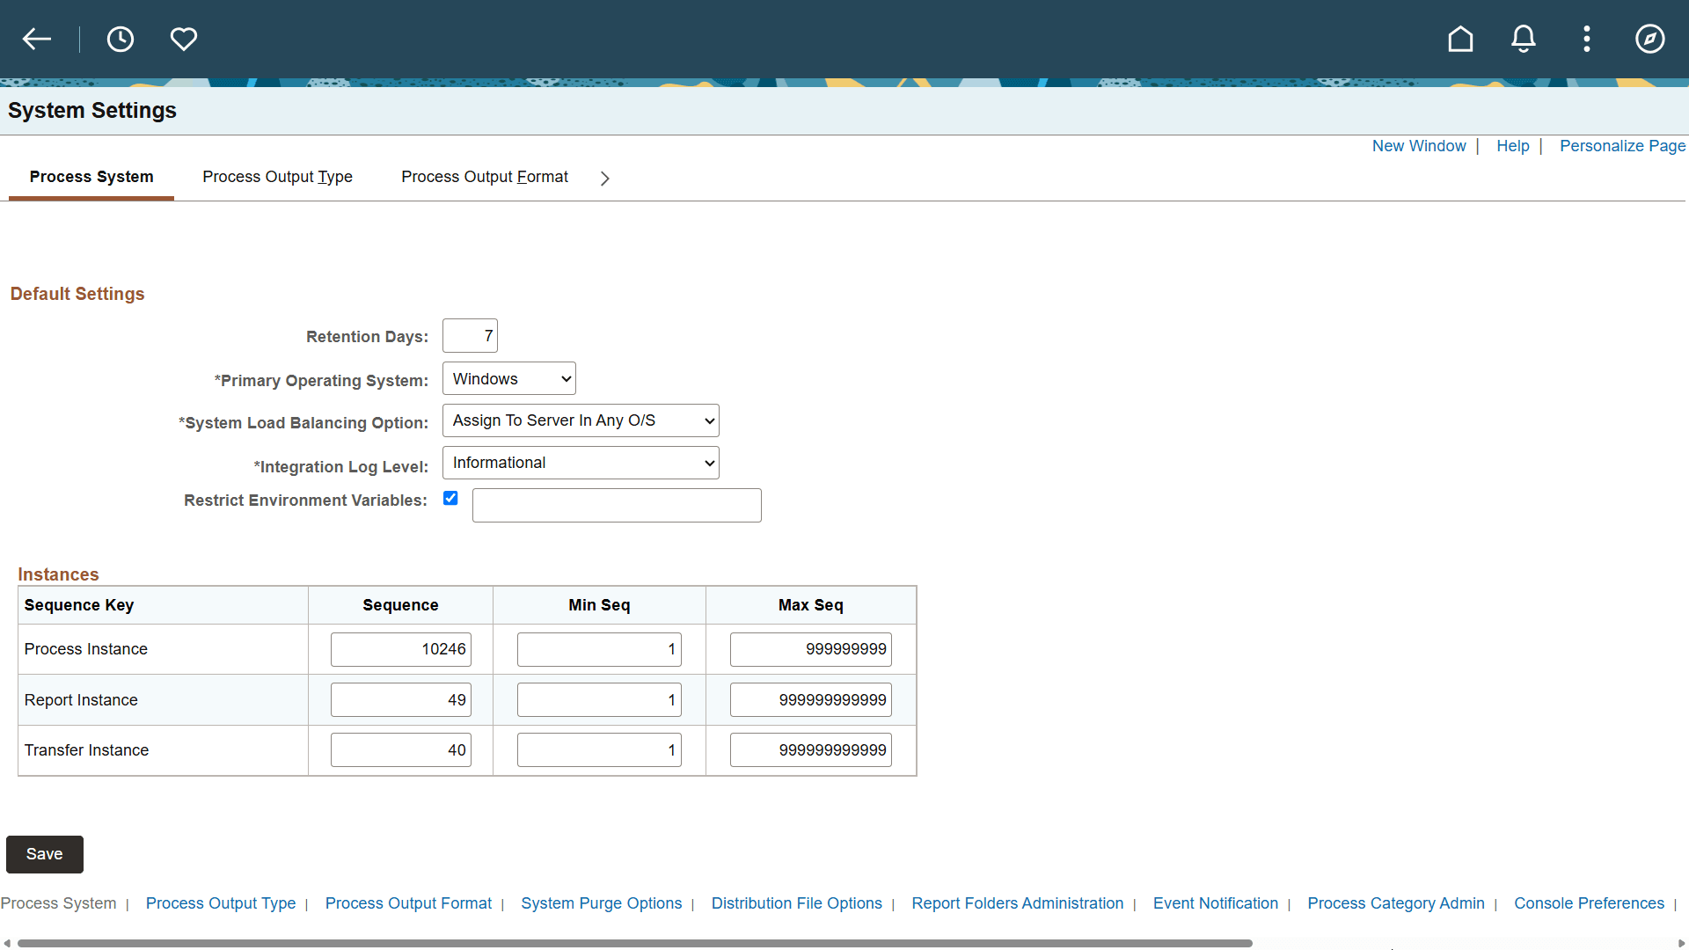This screenshot has height=950, width=1689.
Task: Go to the Home icon
Action: point(1460,39)
